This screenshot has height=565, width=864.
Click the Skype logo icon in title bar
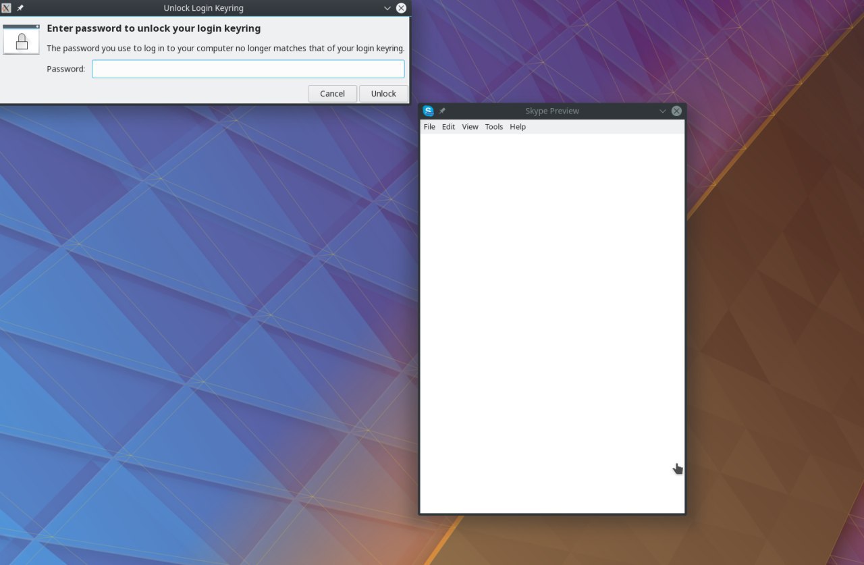[x=428, y=111]
